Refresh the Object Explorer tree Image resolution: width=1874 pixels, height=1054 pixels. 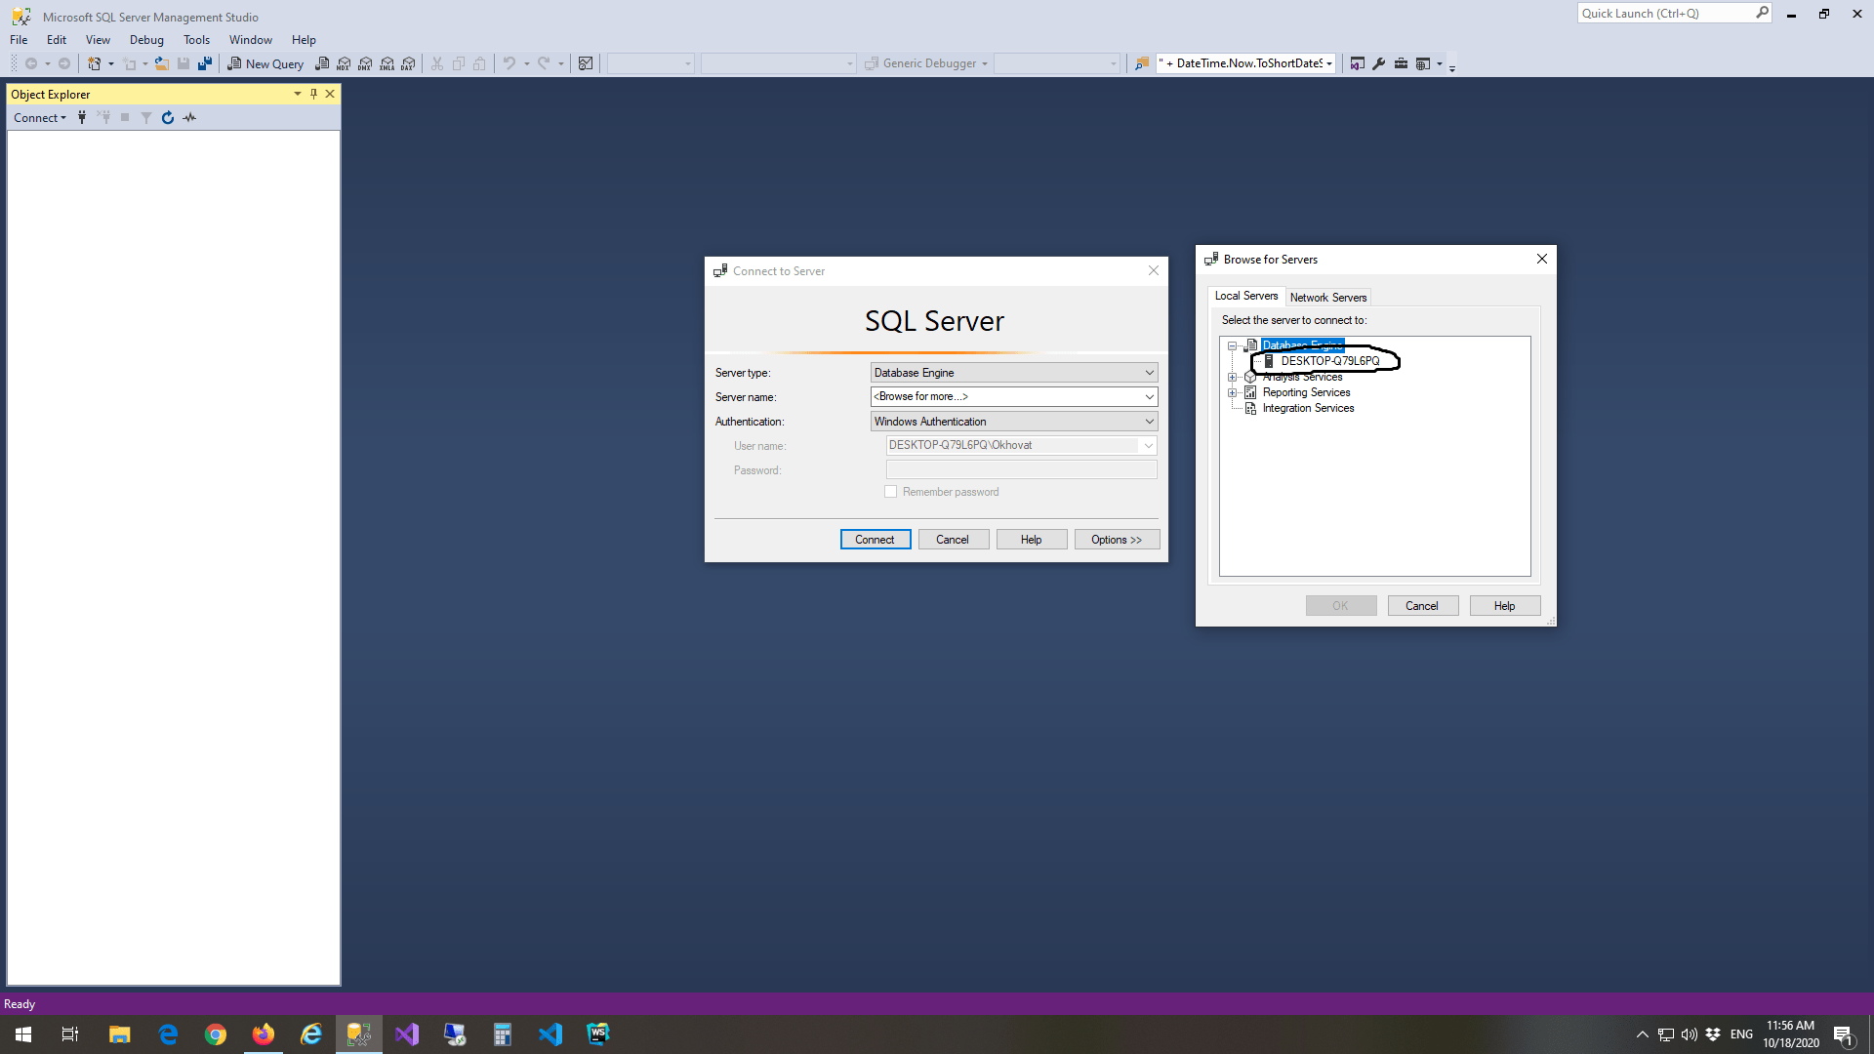click(168, 117)
